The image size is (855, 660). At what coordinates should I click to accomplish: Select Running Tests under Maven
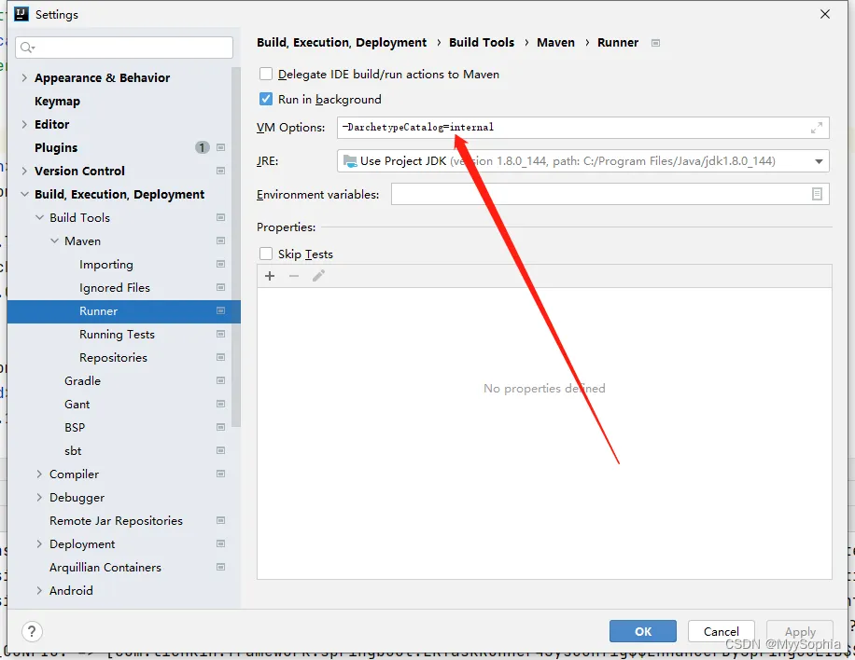coord(118,335)
